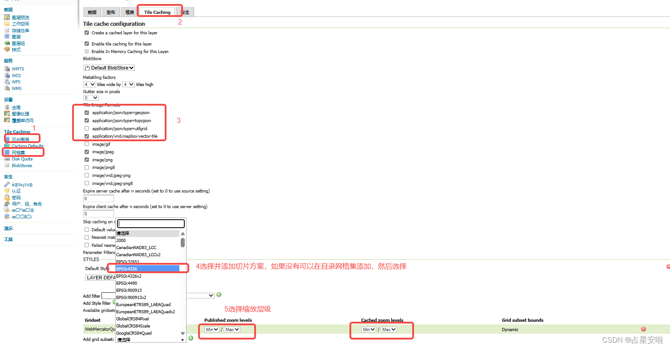Click the 网格集 gridsets icon
The width and height of the screenshot is (670, 348).
[7, 152]
